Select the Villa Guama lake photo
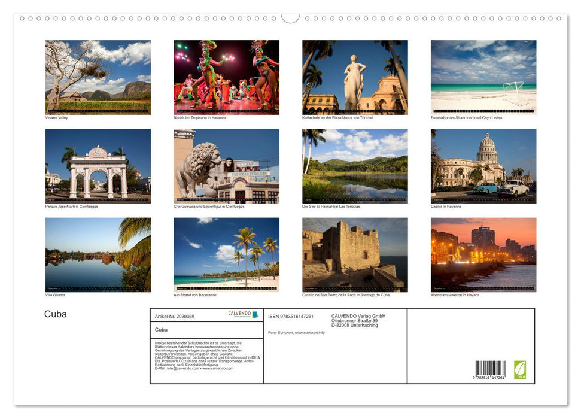 98,254
